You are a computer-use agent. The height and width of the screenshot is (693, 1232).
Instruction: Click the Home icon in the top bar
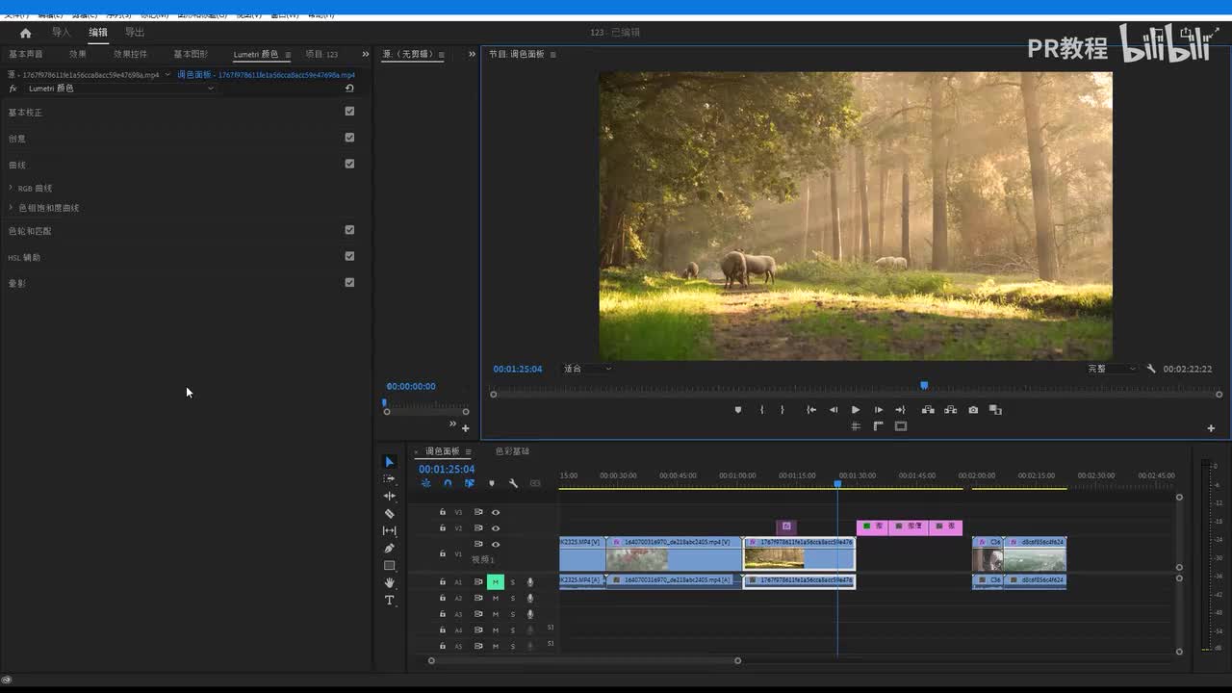pyautogui.click(x=26, y=33)
